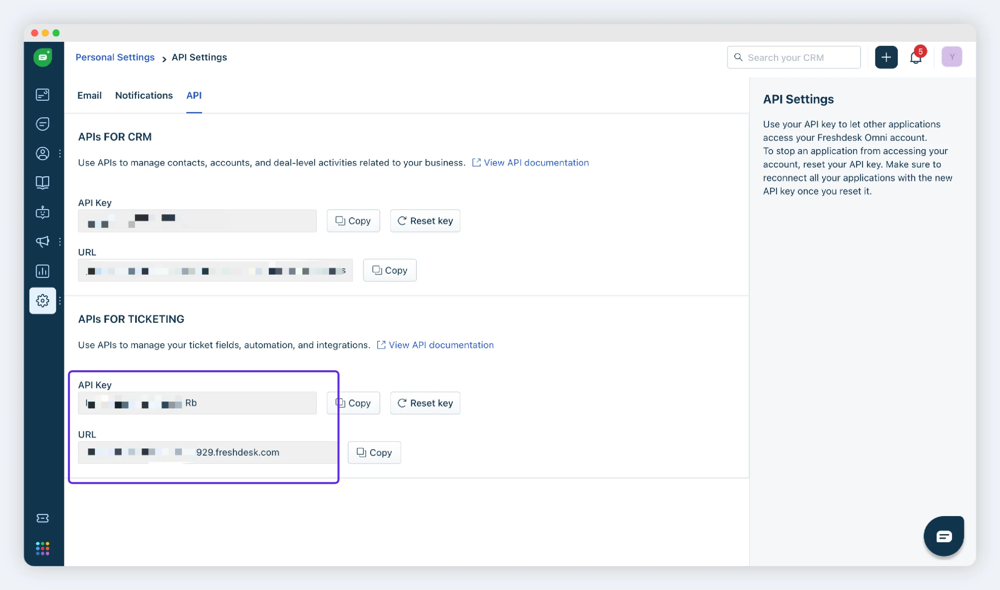Viewport: 1000px width, 590px height.
Task: Open the campaigns megaphone icon
Action: click(x=42, y=241)
